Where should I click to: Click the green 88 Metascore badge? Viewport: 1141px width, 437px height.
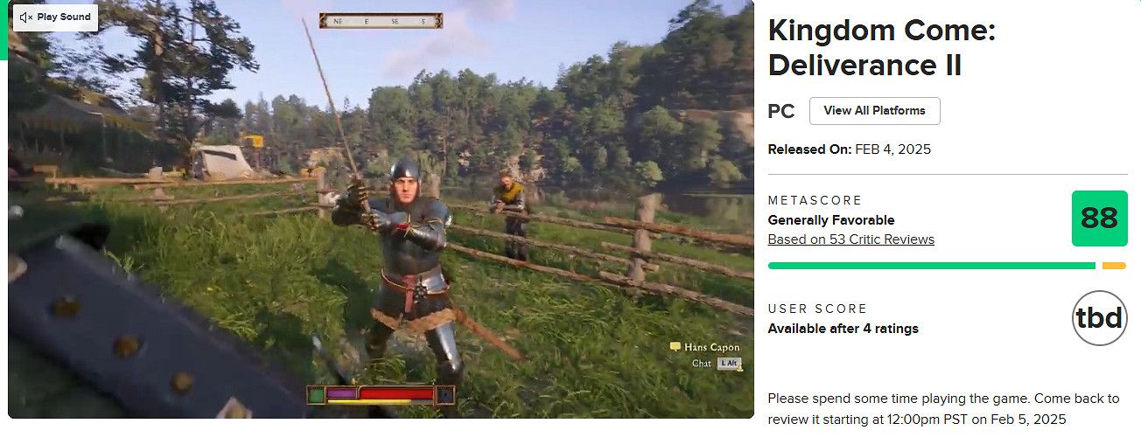[x=1099, y=218]
